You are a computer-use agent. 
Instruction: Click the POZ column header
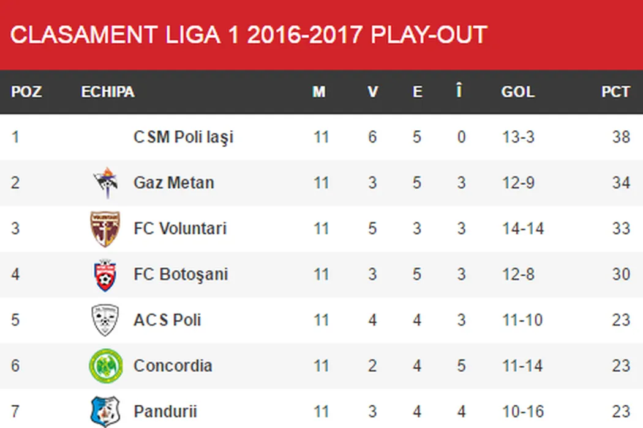coord(26,92)
